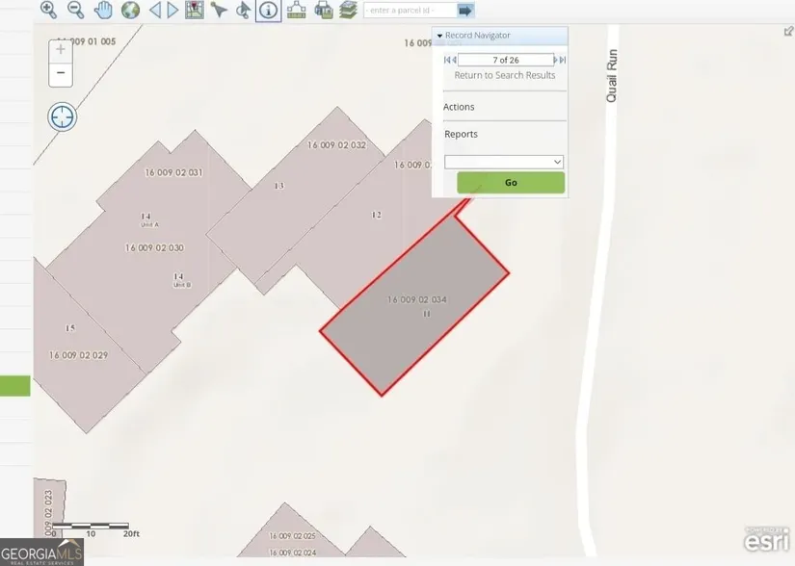Go to previous map extent arrow
This screenshot has height=566, width=795.
coord(154,10)
